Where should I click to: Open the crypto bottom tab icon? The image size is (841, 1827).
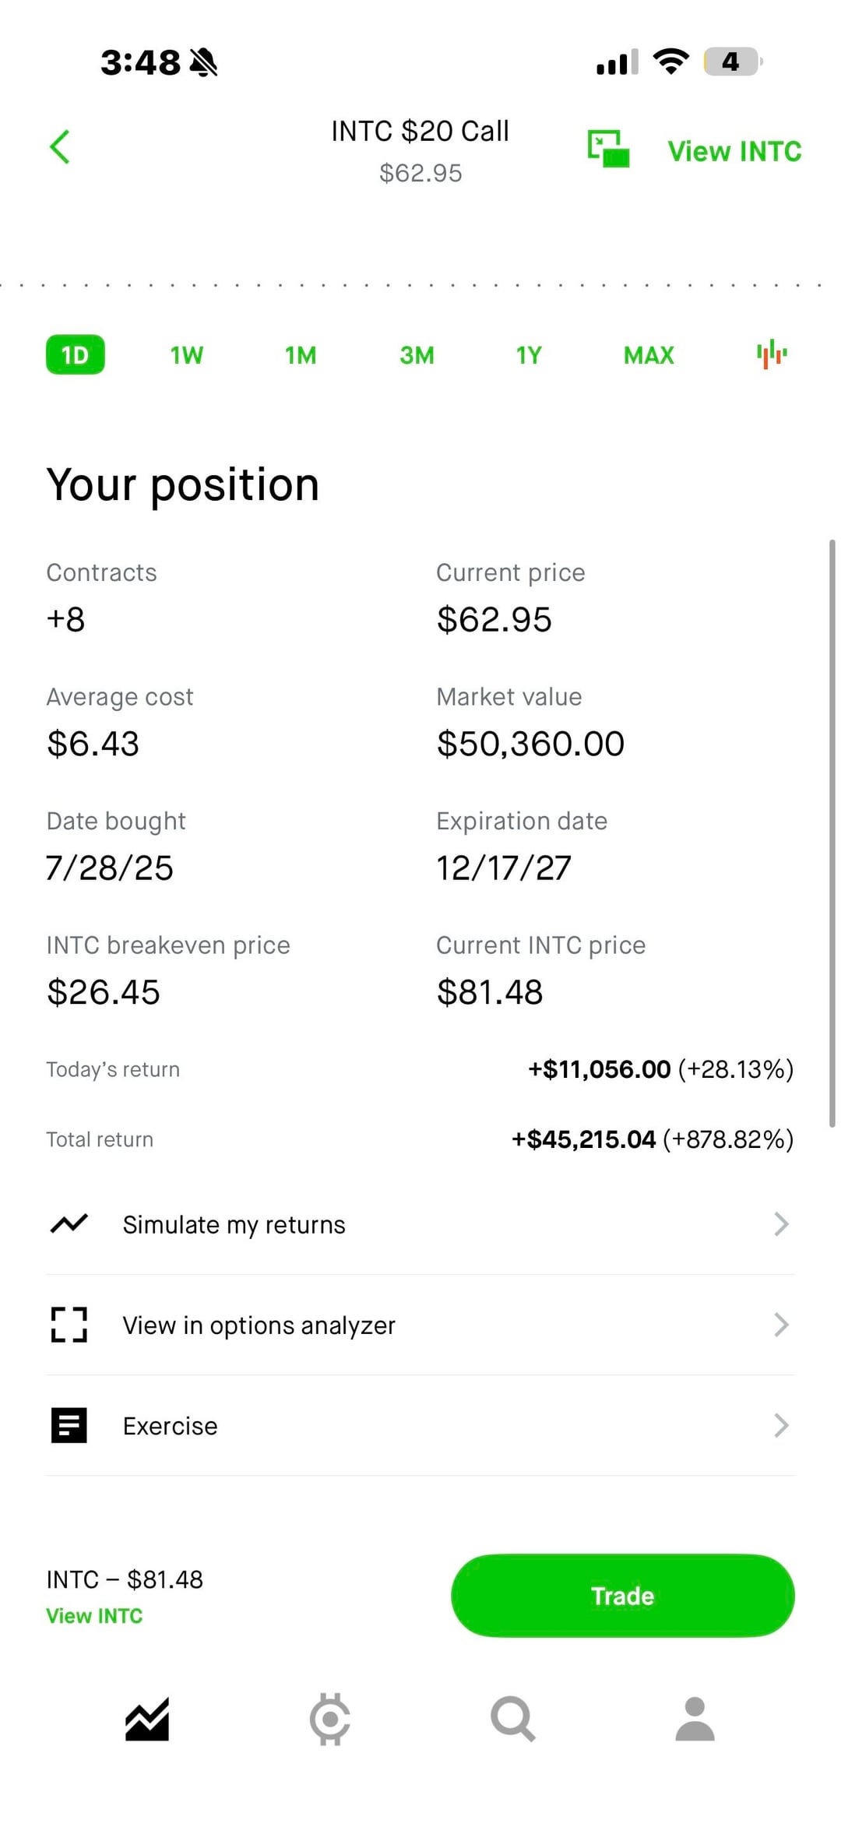(330, 1719)
